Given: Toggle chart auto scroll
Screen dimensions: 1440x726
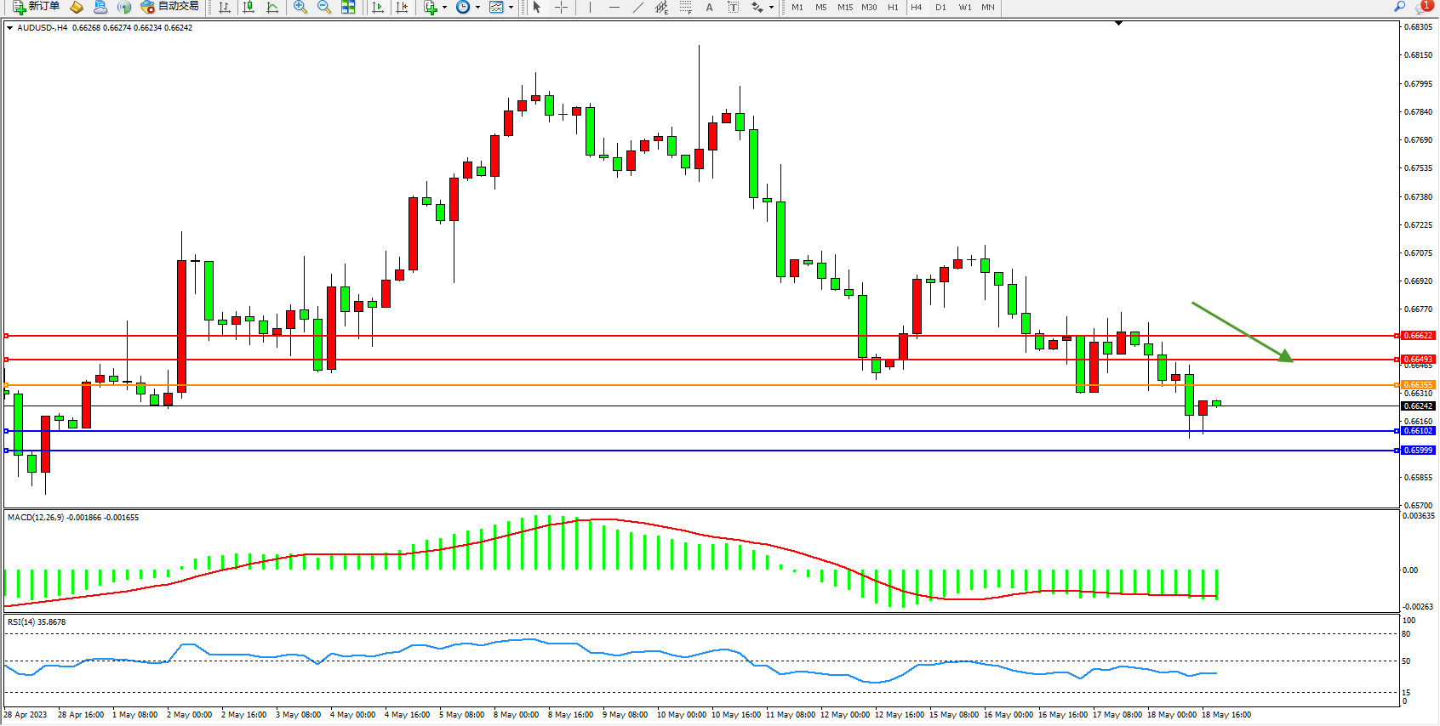Looking at the screenshot, I should [x=379, y=7].
